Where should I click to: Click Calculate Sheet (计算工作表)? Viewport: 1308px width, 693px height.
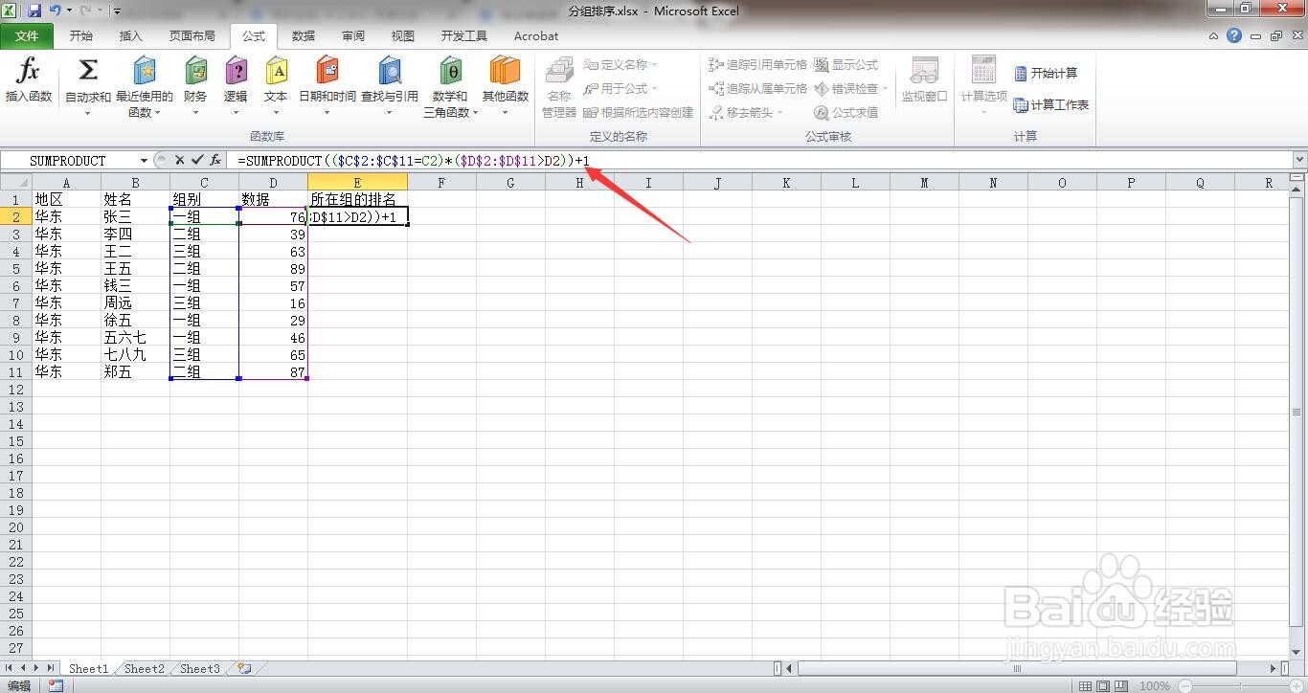1050,105
